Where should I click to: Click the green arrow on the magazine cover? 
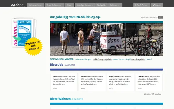(x=17, y=38)
